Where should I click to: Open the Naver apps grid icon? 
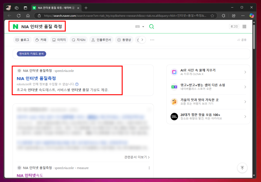tap(244, 27)
